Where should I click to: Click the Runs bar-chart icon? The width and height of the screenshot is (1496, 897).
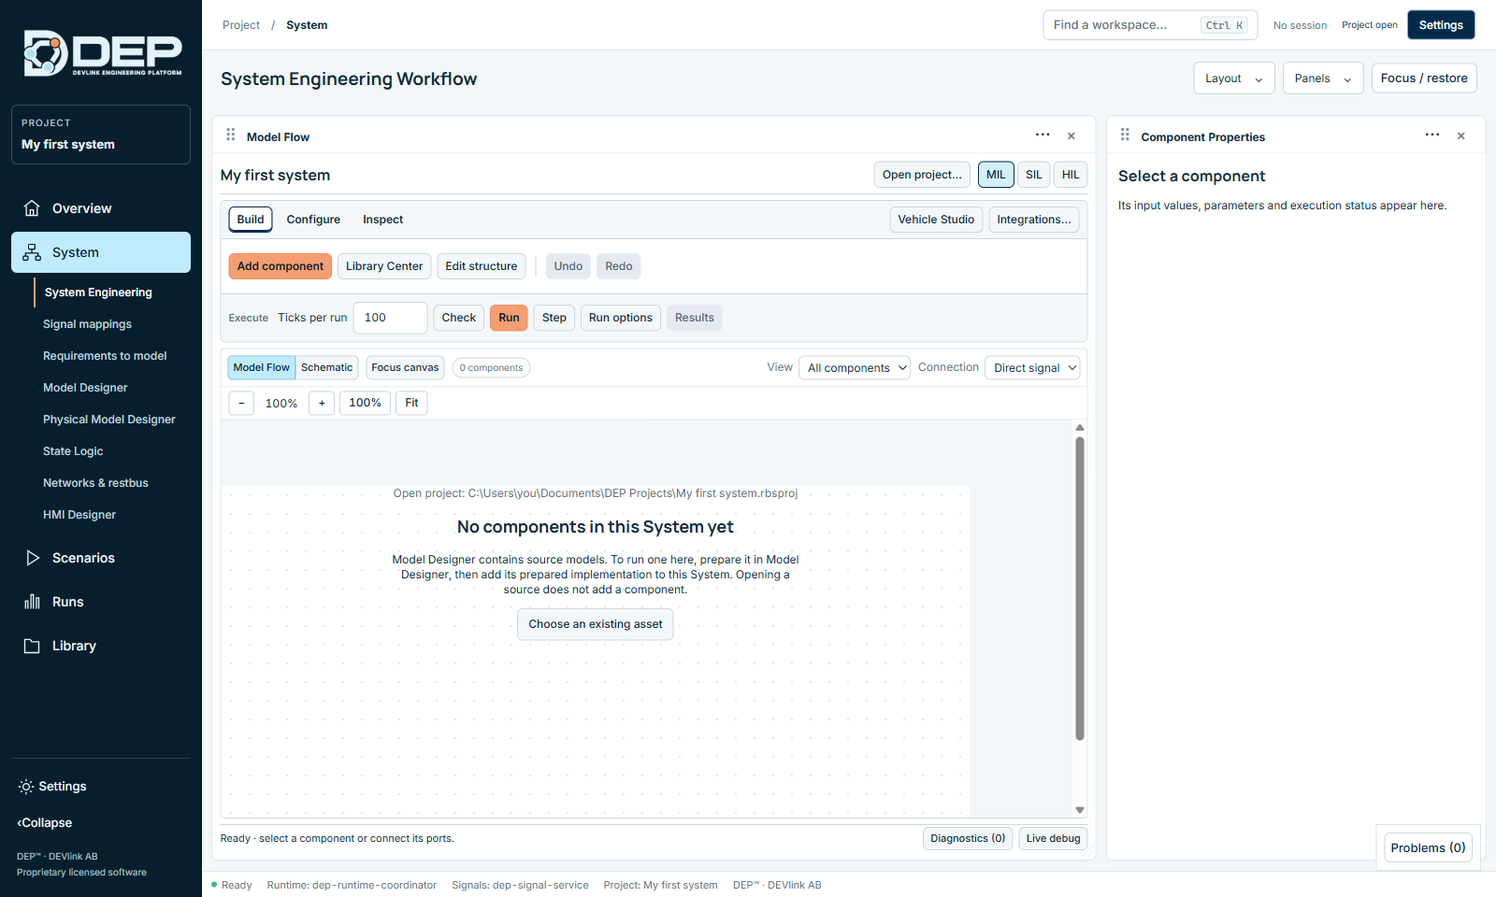(32, 602)
